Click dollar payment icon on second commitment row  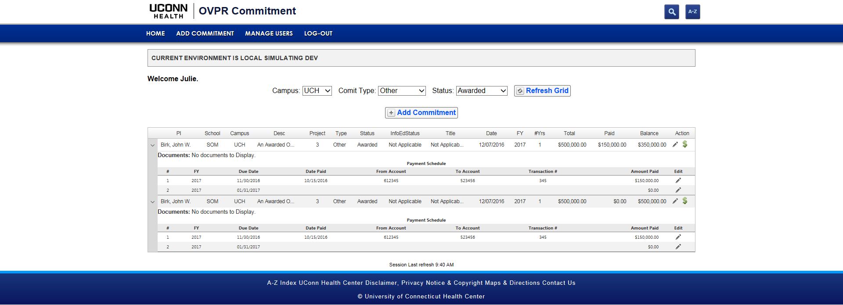(685, 201)
